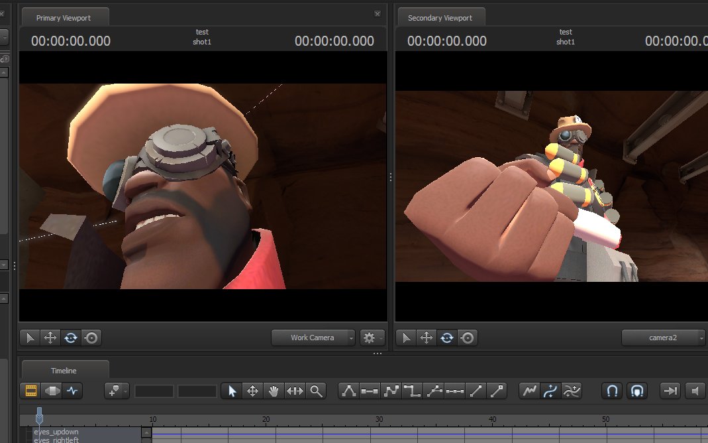Click the control list scroll-up arrow

pos(146,432)
